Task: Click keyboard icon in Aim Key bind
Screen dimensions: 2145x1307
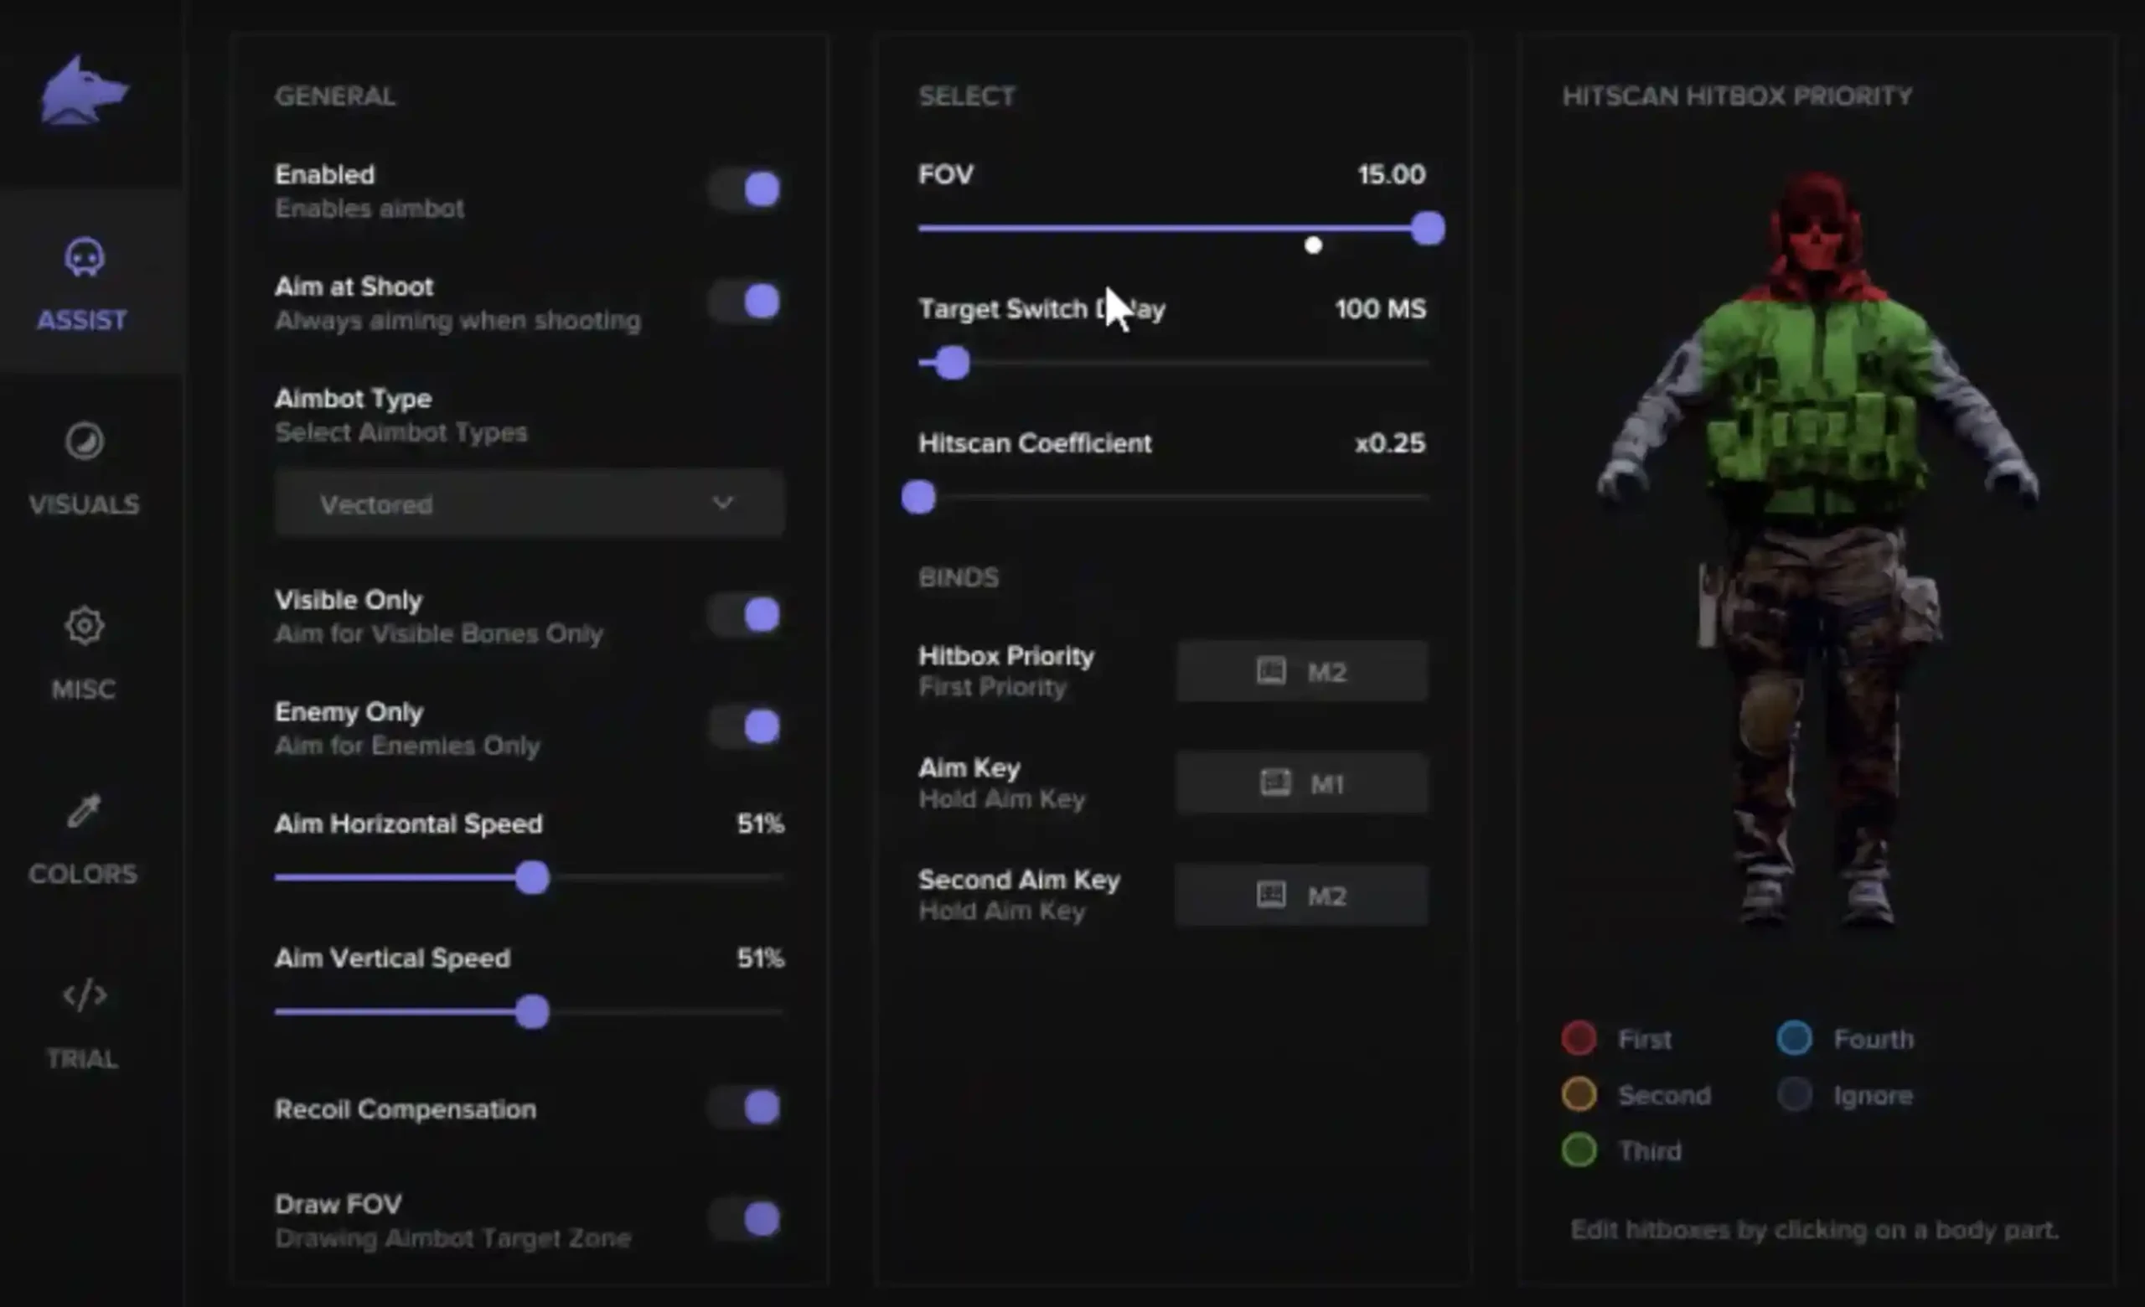Action: pyautogui.click(x=1275, y=783)
